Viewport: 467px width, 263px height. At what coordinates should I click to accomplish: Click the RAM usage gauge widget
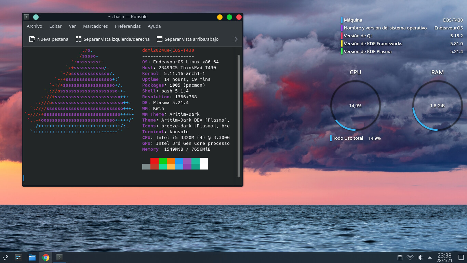point(438,105)
